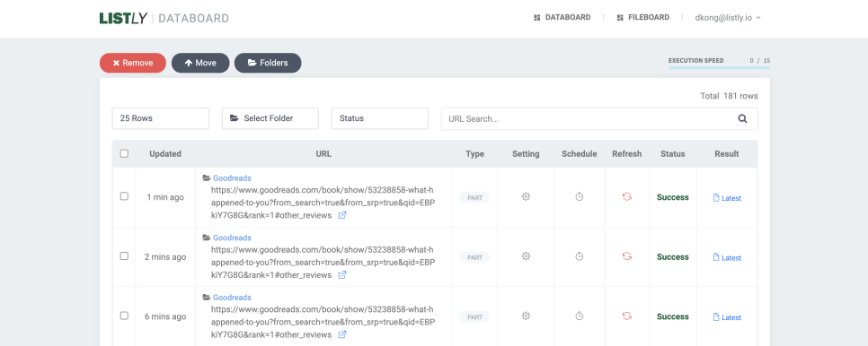Click the red Remove button
868x346 pixels.
tap(133, 63)
